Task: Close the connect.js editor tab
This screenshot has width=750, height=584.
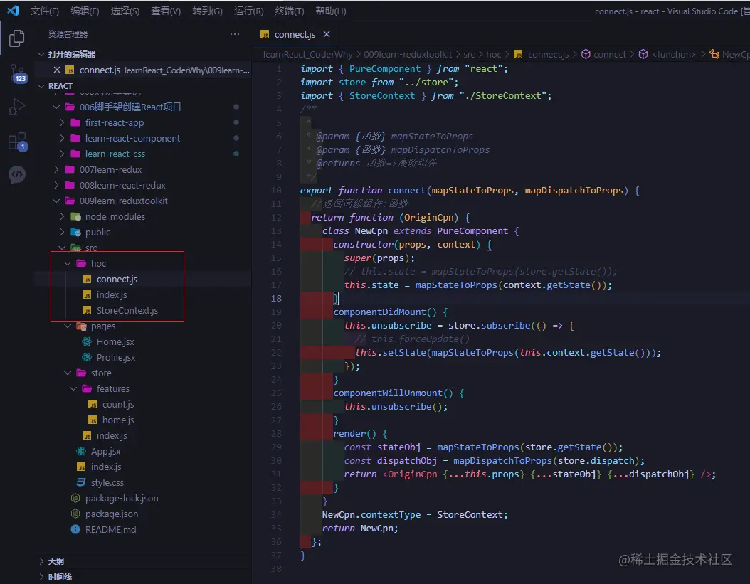Action: (x=326, y=34)
